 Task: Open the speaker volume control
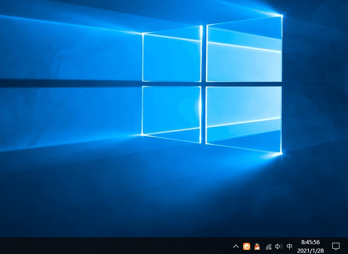[x=278, y=246]
